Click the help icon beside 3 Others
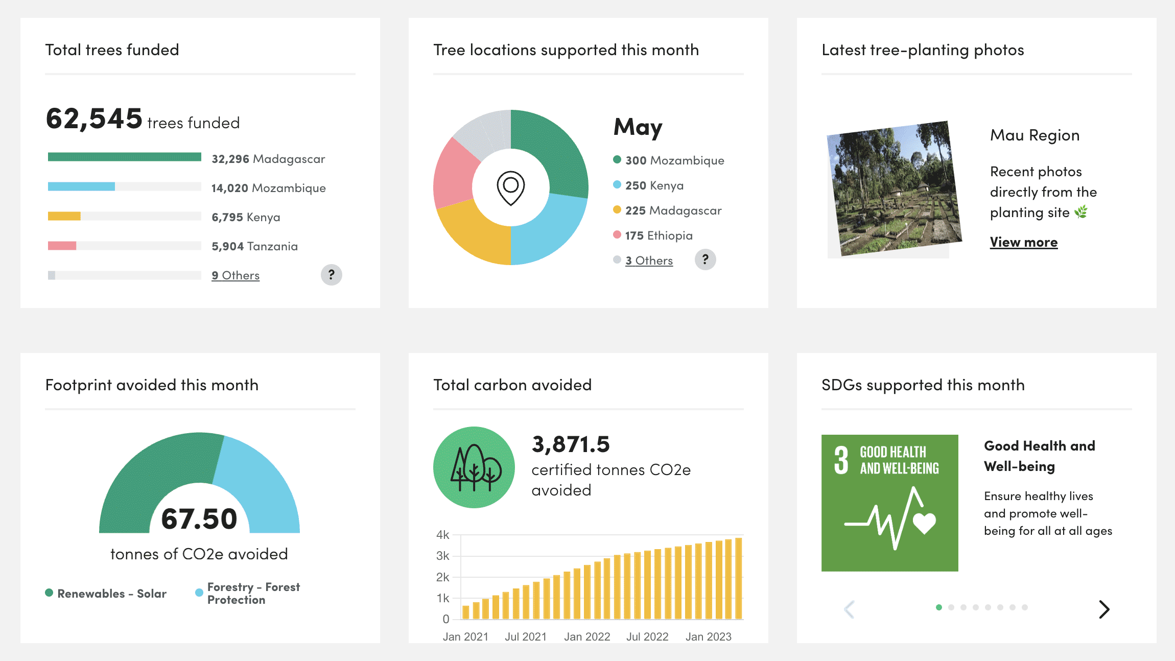1175x661 pixels. pos(705,259)
